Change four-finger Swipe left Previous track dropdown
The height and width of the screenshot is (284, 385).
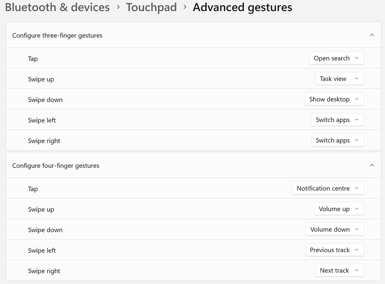pos(335,250)
